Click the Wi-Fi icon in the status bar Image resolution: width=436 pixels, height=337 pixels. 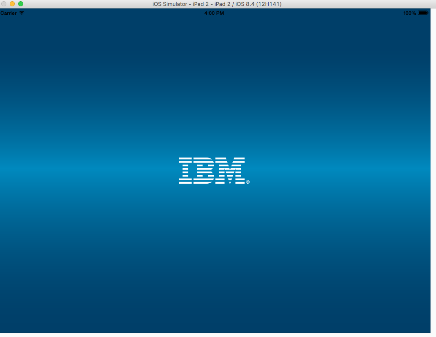click(22, 13)
